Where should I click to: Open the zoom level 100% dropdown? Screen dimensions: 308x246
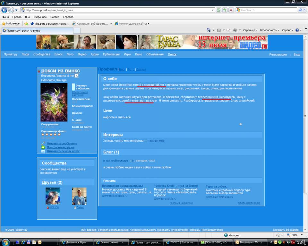(295, 235)
